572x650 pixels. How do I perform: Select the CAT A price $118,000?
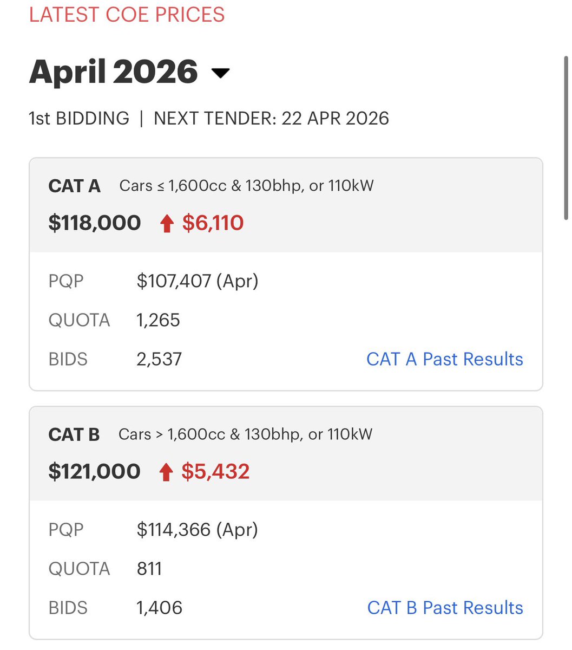95,223
